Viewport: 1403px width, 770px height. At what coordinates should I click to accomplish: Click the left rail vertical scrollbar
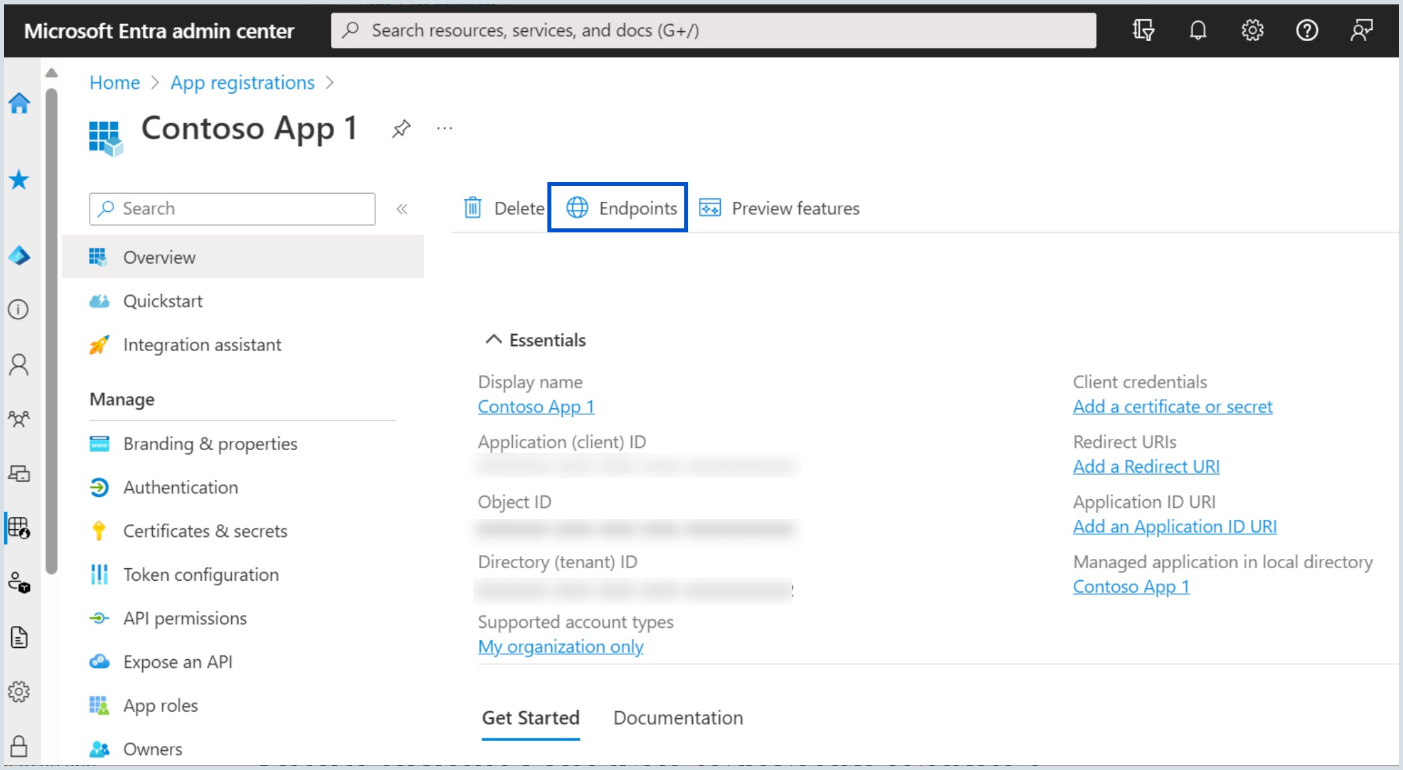(52, 332)
